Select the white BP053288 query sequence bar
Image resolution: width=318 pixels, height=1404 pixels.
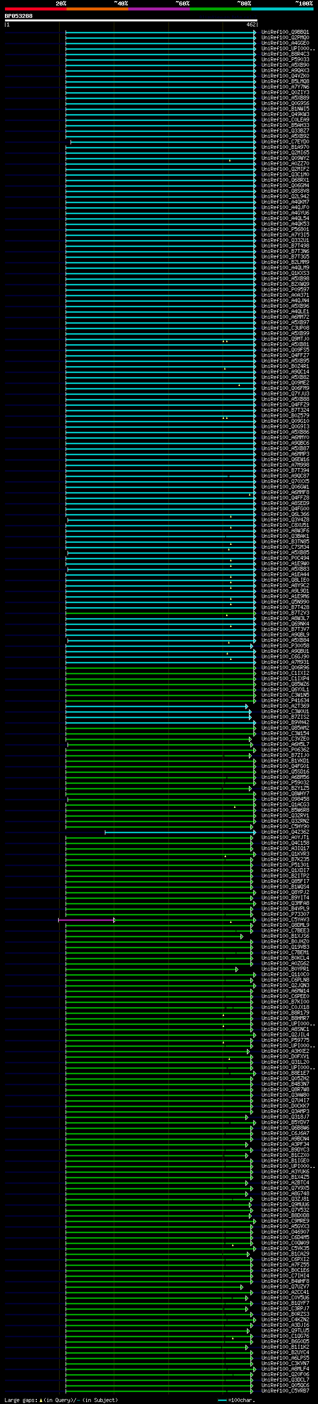pos(131,20)
